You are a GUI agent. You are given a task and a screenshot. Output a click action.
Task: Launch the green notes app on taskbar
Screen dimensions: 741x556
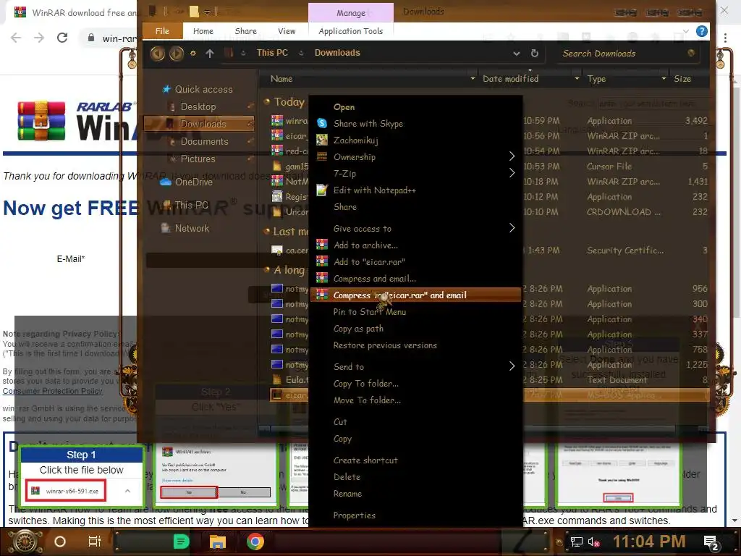click(x=181, y=542)
